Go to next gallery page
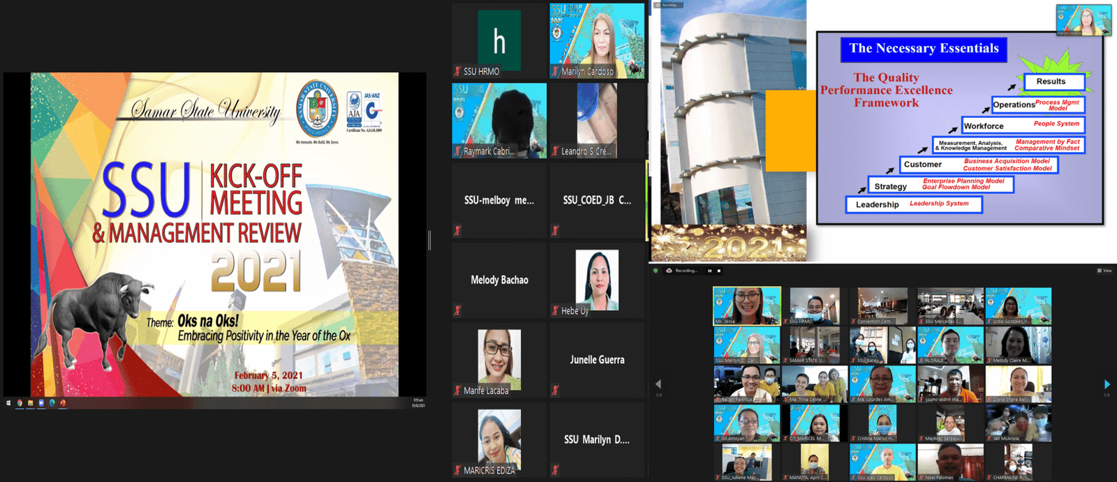Screen dimensions: 1117x482 [1107, 384]
